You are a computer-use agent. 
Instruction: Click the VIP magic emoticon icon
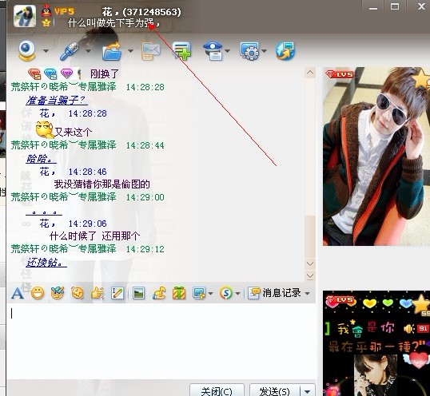pos(58,293)
